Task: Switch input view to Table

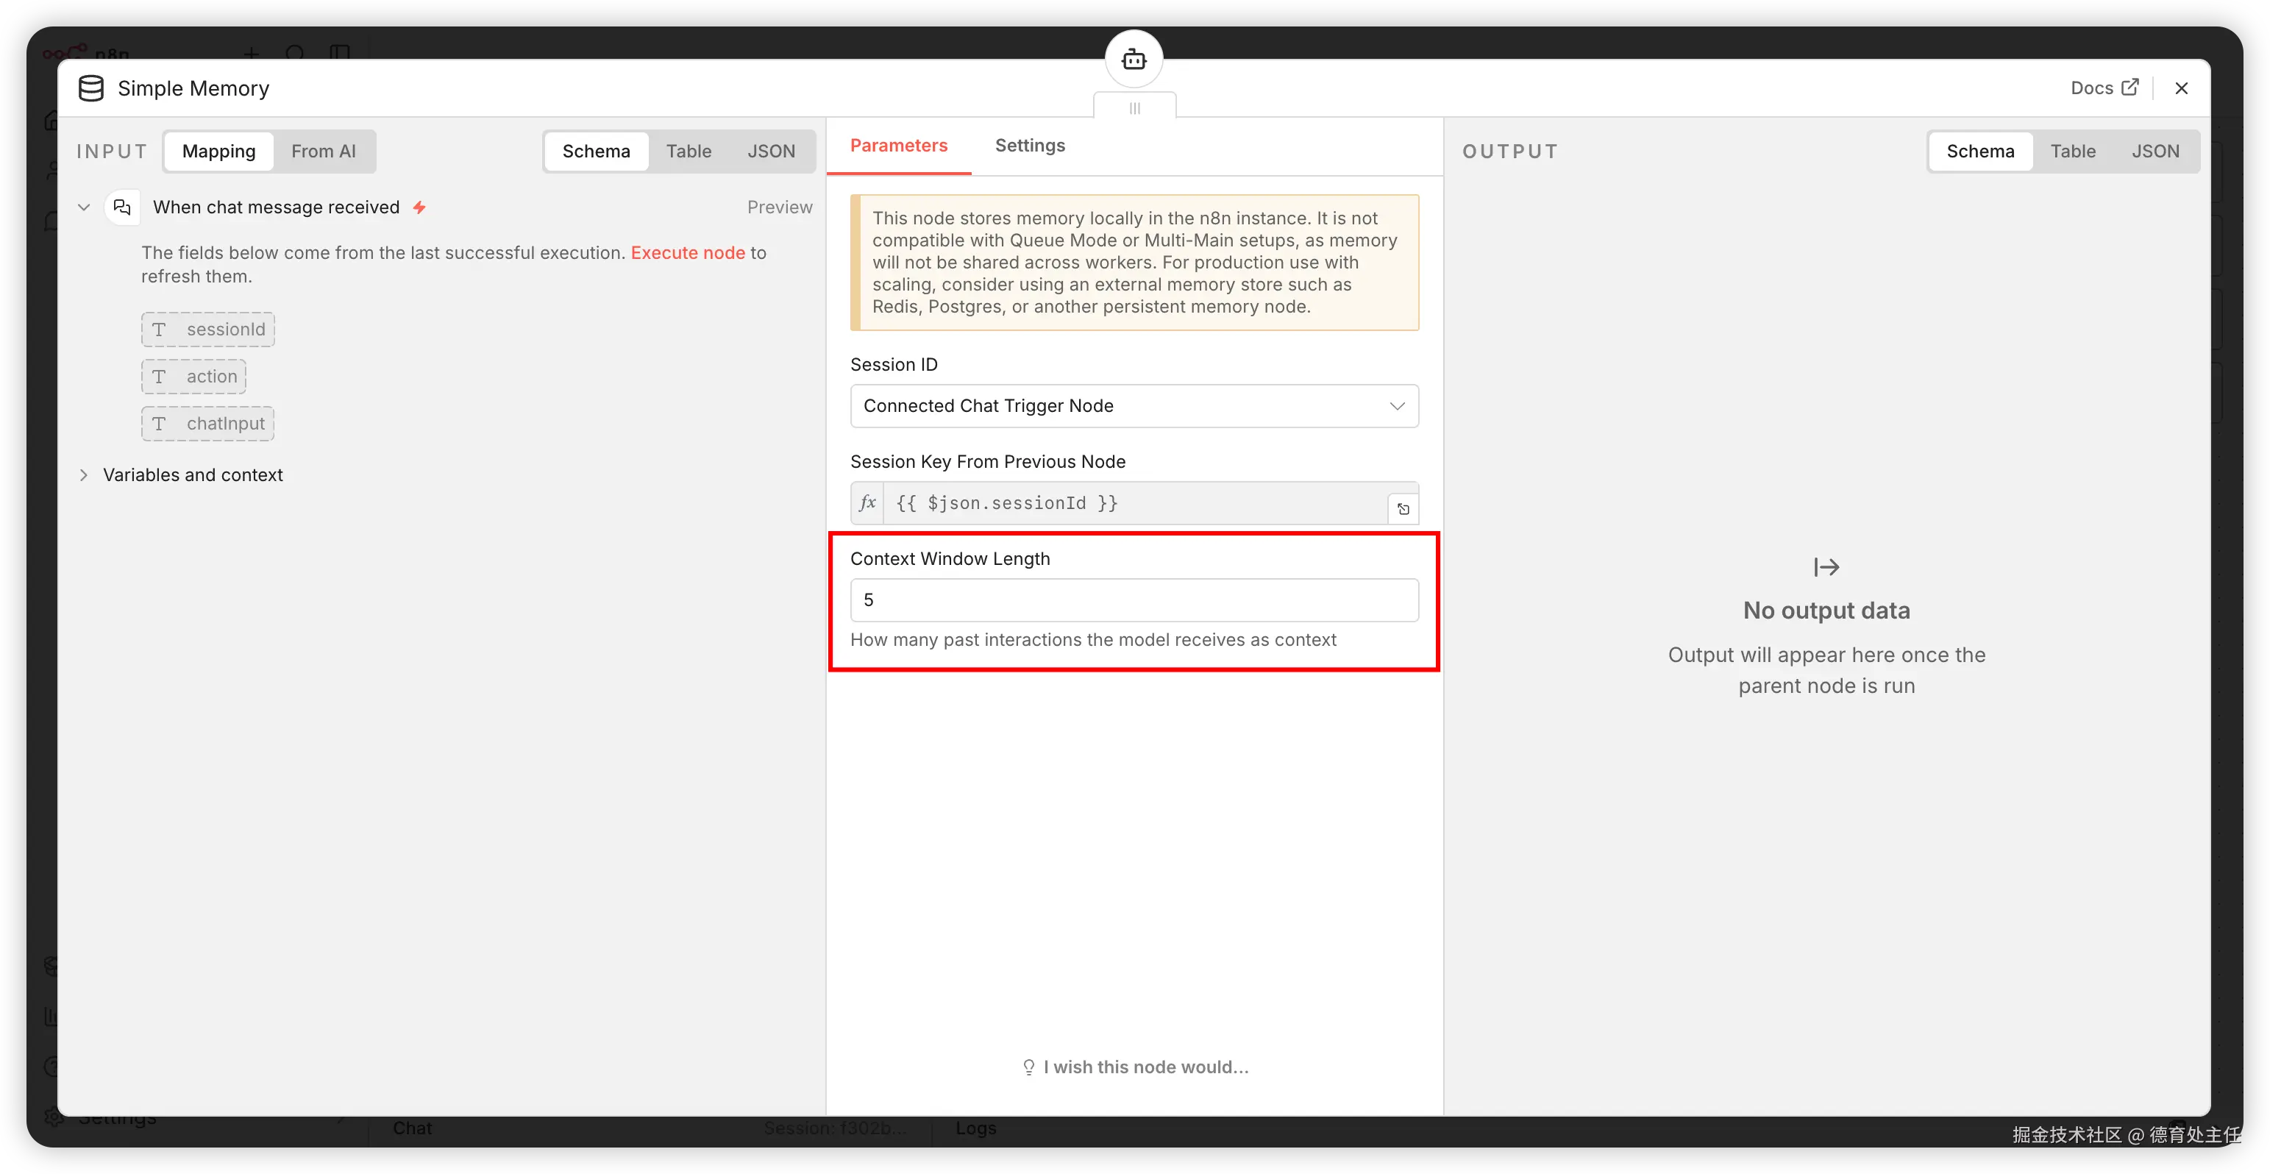Action: [x=689, y=152]
